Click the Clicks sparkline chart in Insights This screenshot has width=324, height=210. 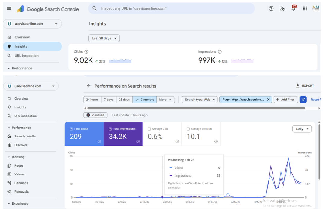120,61
